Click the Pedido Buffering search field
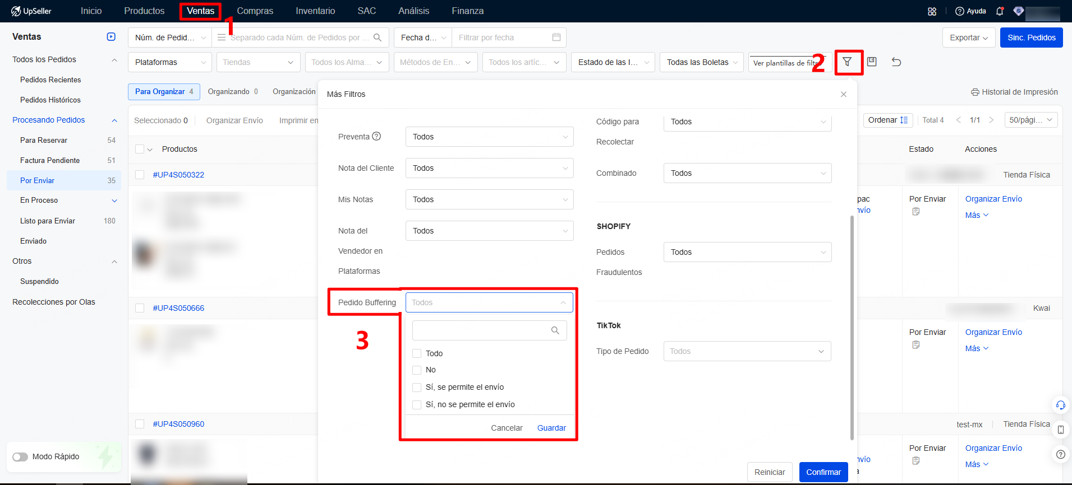Screen dimensions: 1072x485 pyautogui.click(x=482, y=330)
